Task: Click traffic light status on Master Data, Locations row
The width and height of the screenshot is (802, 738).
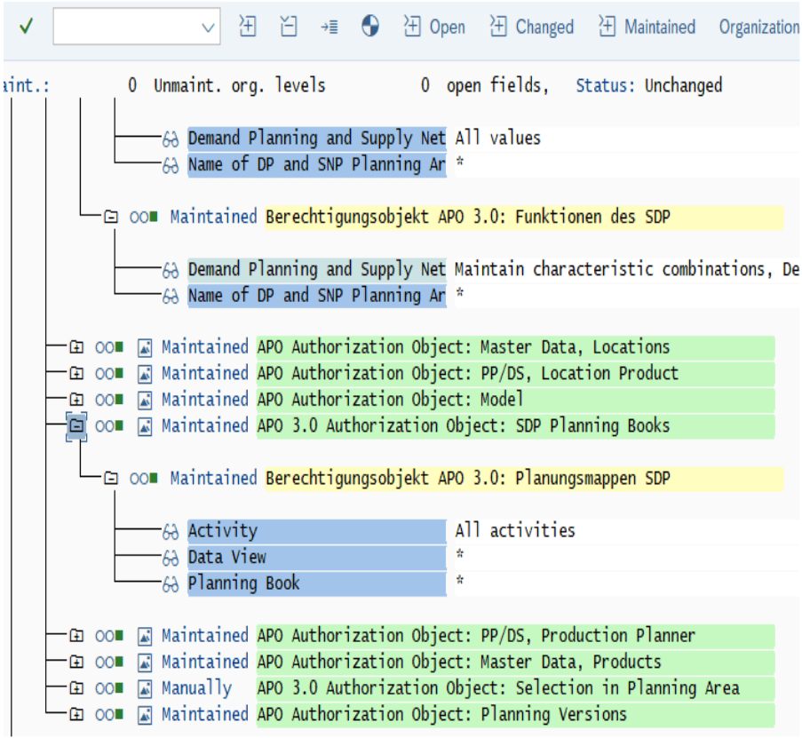Action: pyautogui.click(x=109, y=348)
